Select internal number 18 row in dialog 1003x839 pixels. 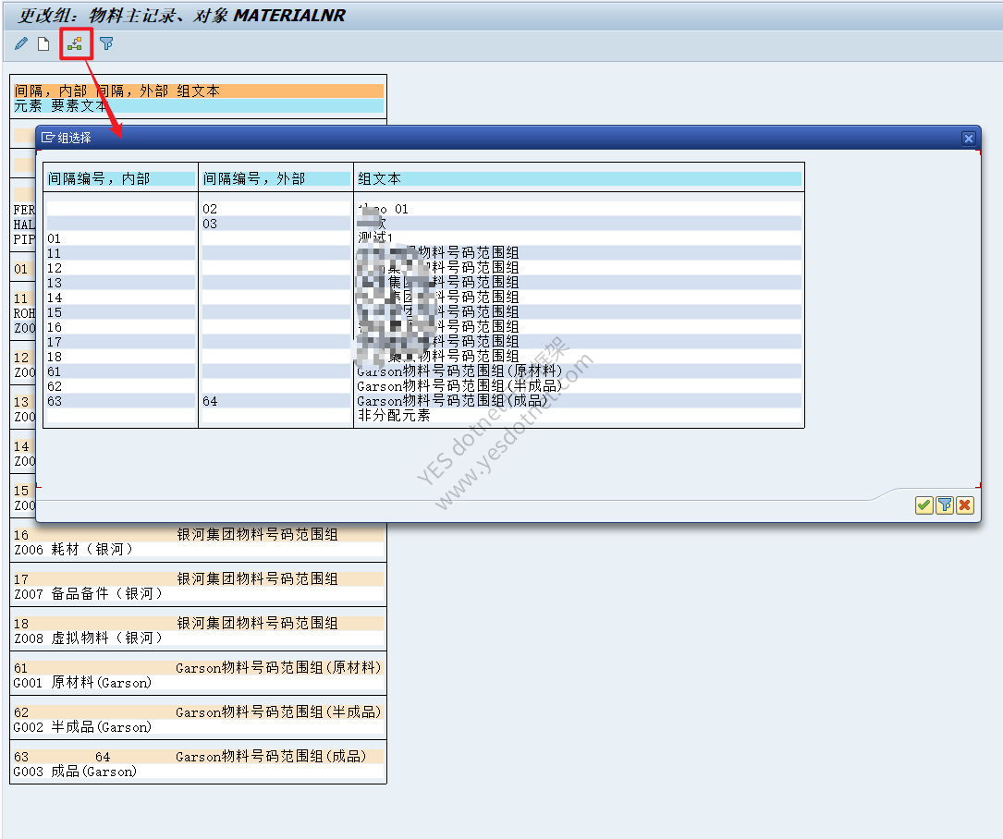(x=424, y=357)
